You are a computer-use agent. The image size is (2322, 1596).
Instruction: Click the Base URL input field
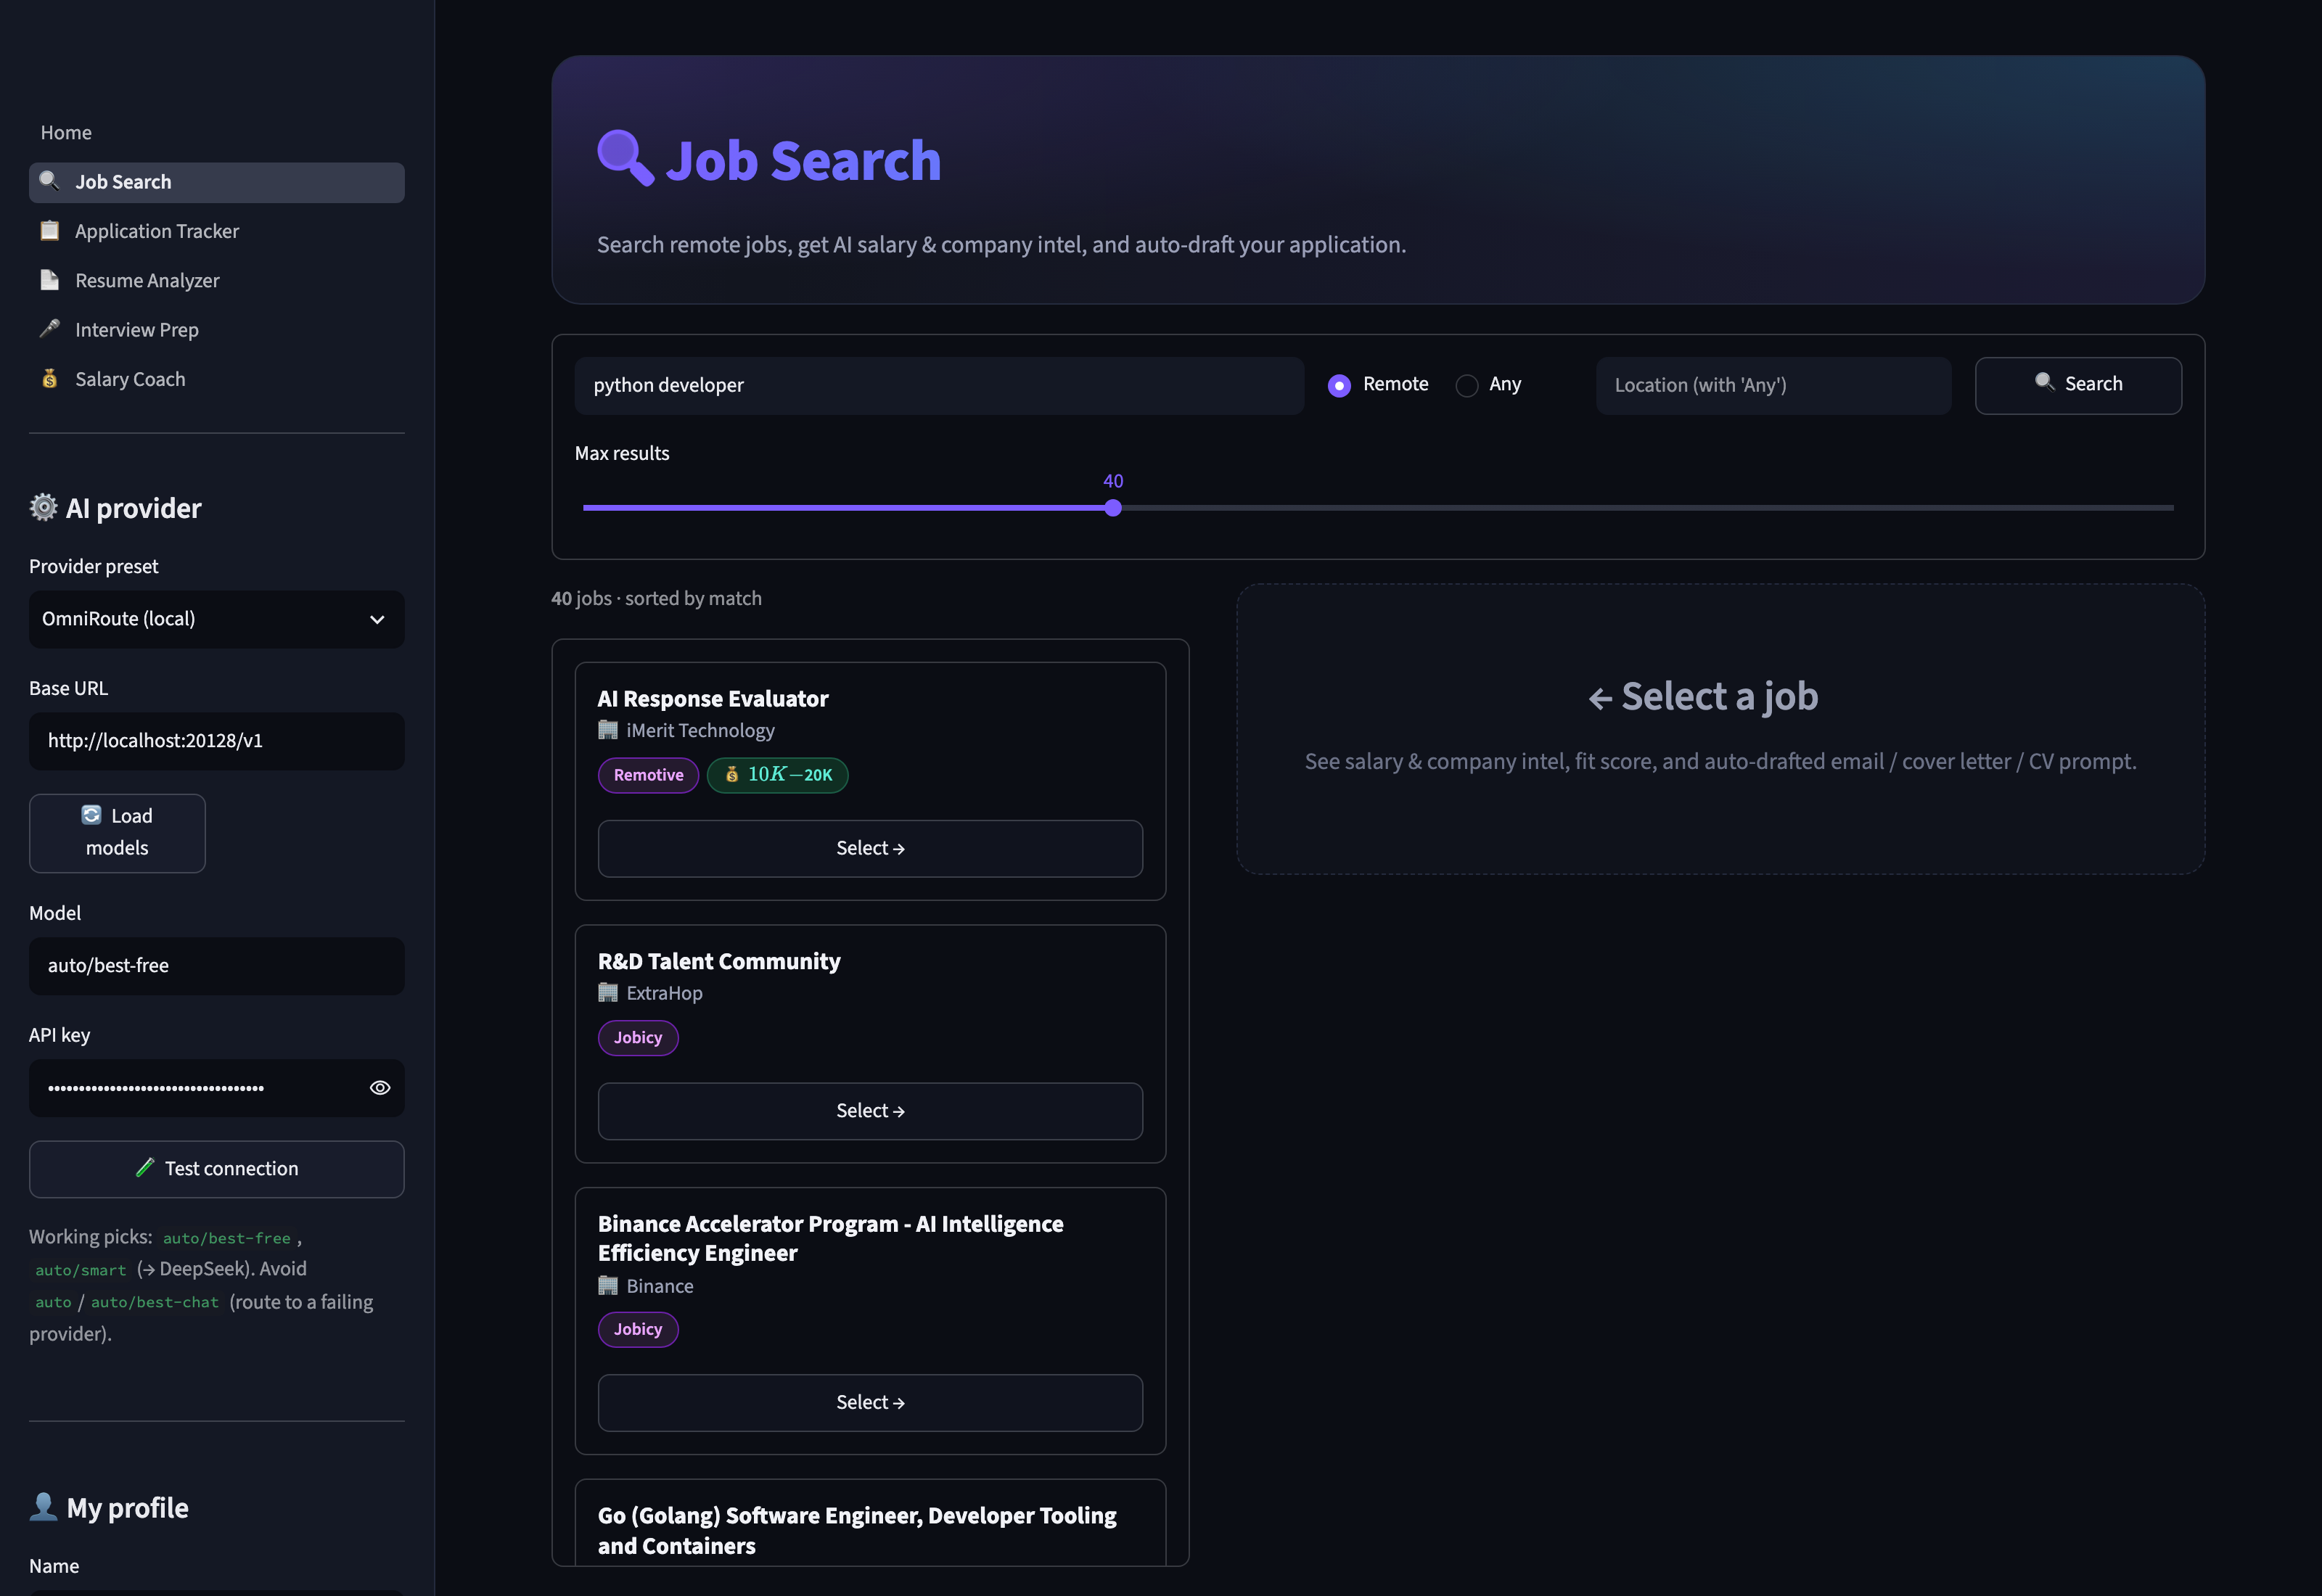pyautogui.click(x=217, y=741)
